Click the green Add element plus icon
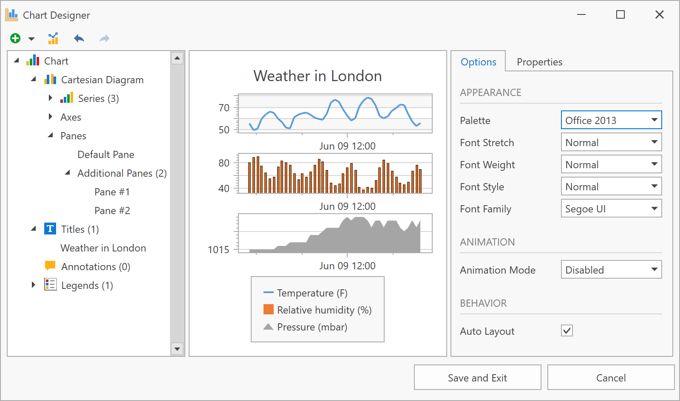Image resolution: width=680 pixels, height=401 pixels. point(15,39)
